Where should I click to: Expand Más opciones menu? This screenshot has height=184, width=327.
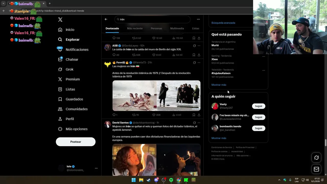[x=73, y=129]
